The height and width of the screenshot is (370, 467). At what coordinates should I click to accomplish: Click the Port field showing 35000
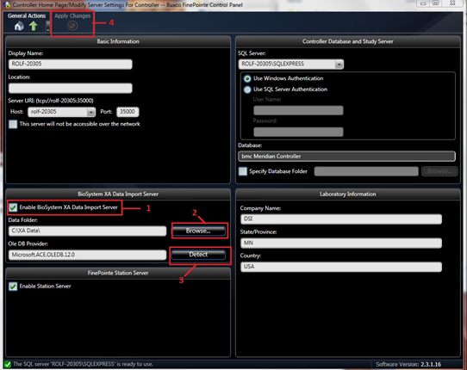[x=128, y=112]
